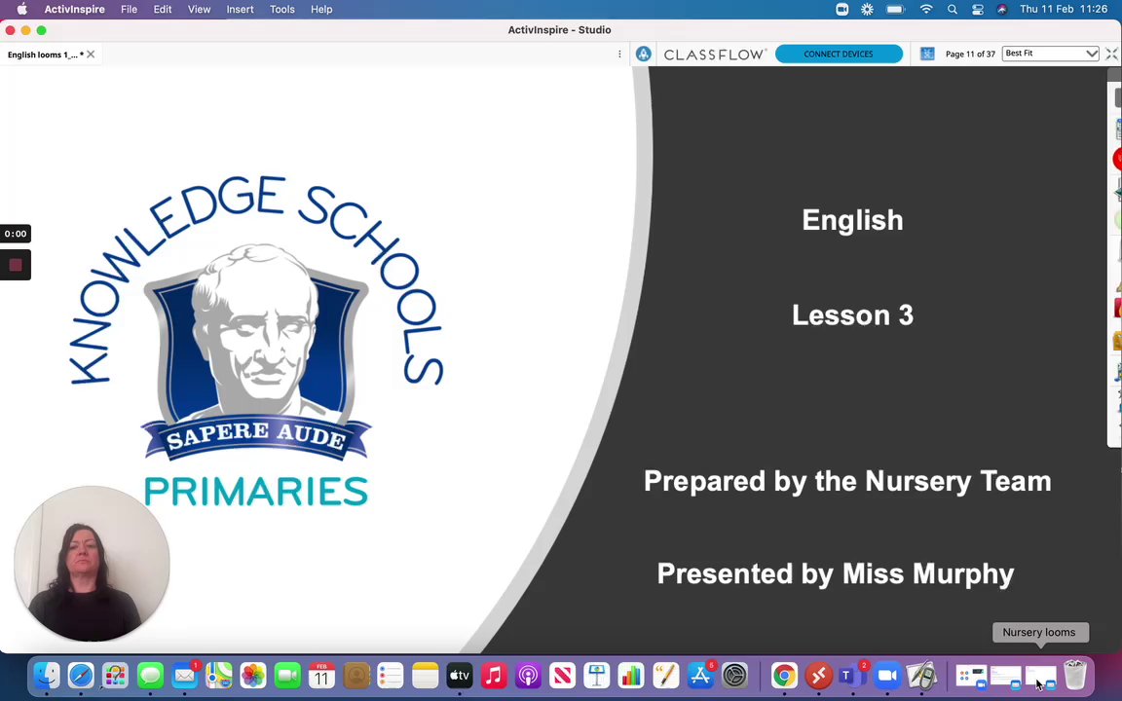Open Keynote from the Dock
1122x701 pixels.
coord(597,676)
